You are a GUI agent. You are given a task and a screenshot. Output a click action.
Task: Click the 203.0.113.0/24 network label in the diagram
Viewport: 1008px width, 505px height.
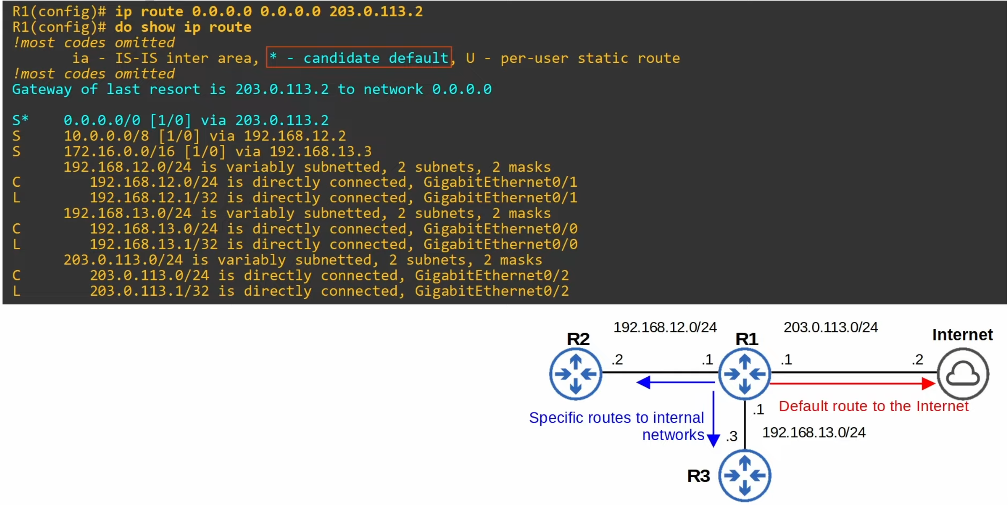(830, 328)
